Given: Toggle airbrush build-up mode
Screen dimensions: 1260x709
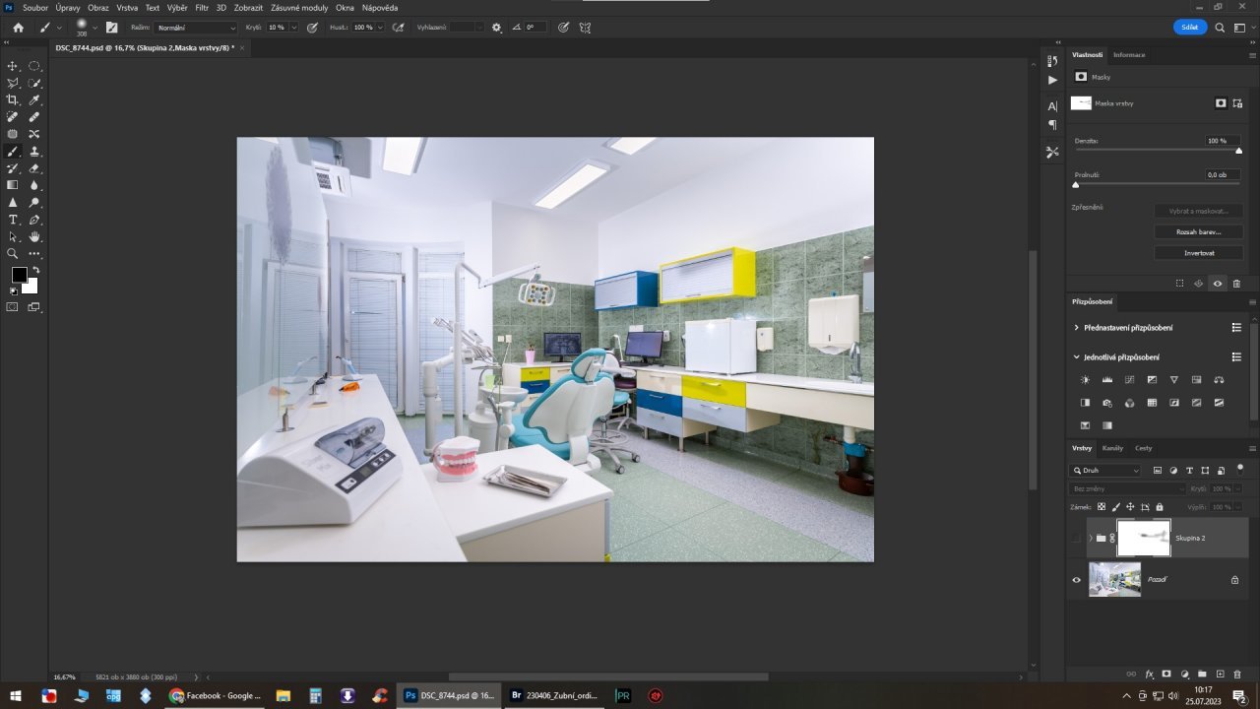Looking at the screenshot, I should [399, 28].
